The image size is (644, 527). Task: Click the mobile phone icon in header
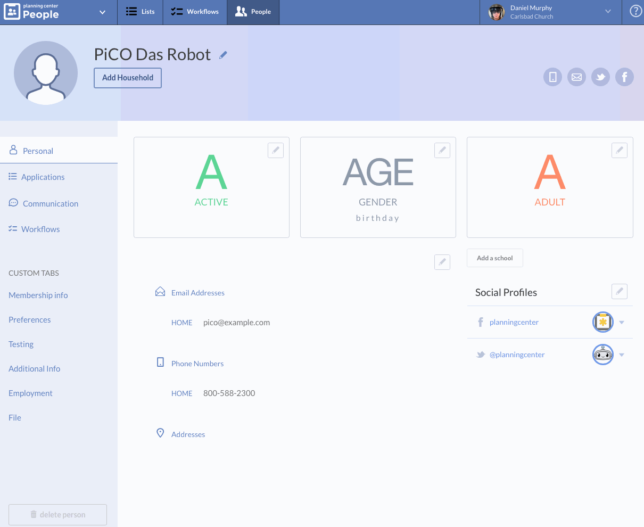(x=552, y=77)
